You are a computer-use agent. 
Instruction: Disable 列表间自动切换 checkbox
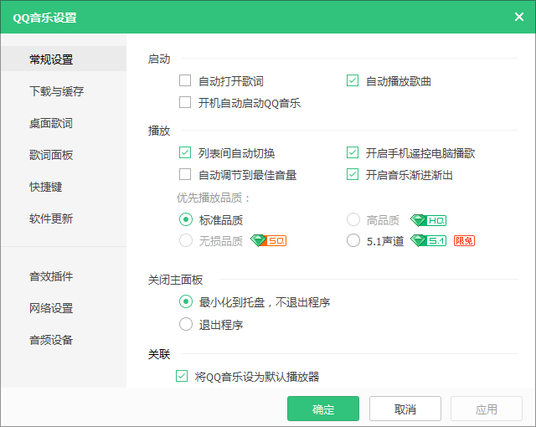(185, 152)
